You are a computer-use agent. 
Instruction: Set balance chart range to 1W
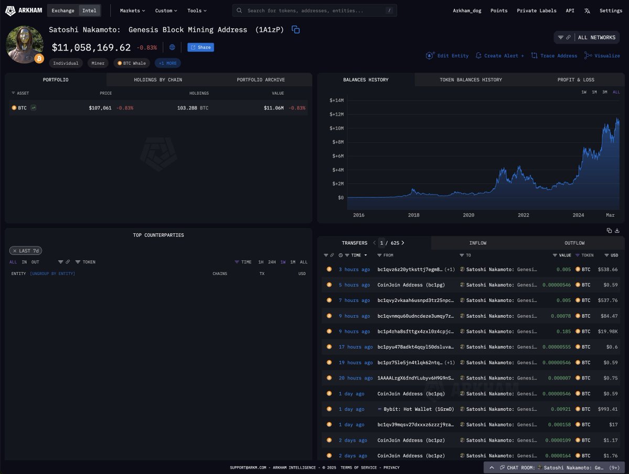pos(584,92)
